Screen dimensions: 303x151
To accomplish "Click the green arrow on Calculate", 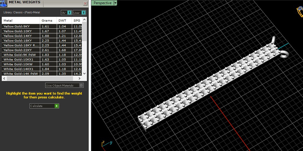I will (x=57, y=106).
